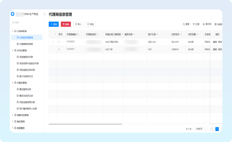Click the 搜索 magnifier icon in the toolbar
This screenshot has width=232, height=142.
(x=184, y=24)
